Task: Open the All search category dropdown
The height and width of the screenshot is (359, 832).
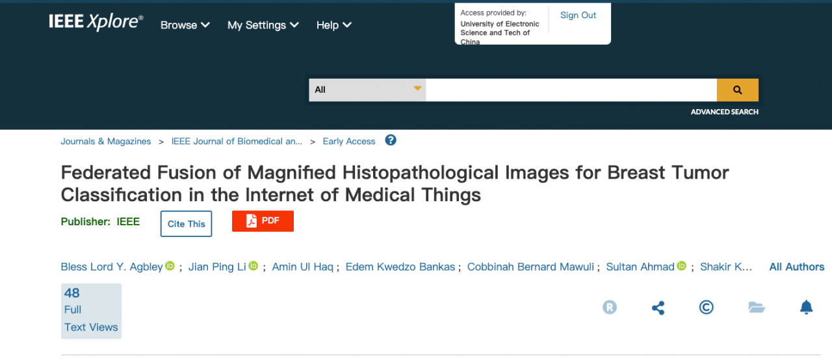Action: coord(367,90)
